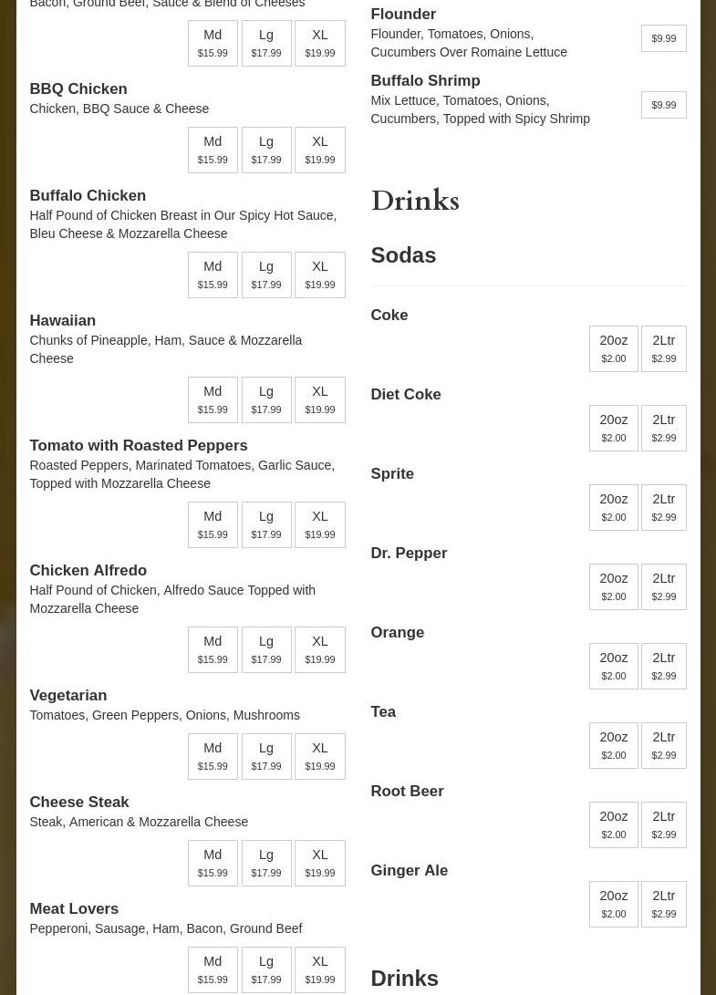Choose 20oz Orange soda

coord(613,666)
